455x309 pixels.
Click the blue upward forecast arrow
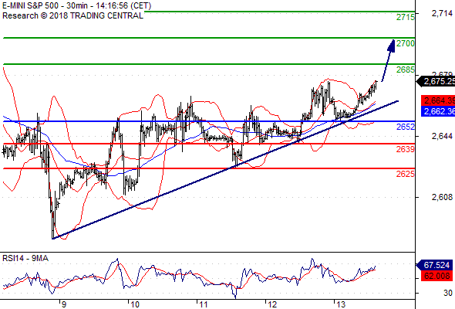[x=389, y=60]
